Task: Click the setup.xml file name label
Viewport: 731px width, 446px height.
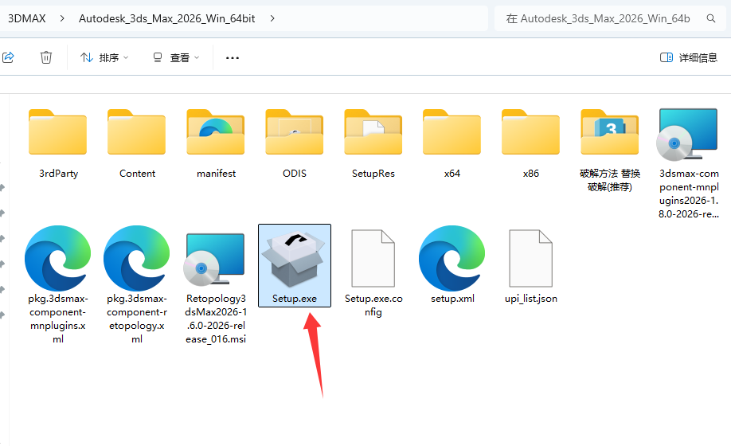Action: click(x=452, y=299)
